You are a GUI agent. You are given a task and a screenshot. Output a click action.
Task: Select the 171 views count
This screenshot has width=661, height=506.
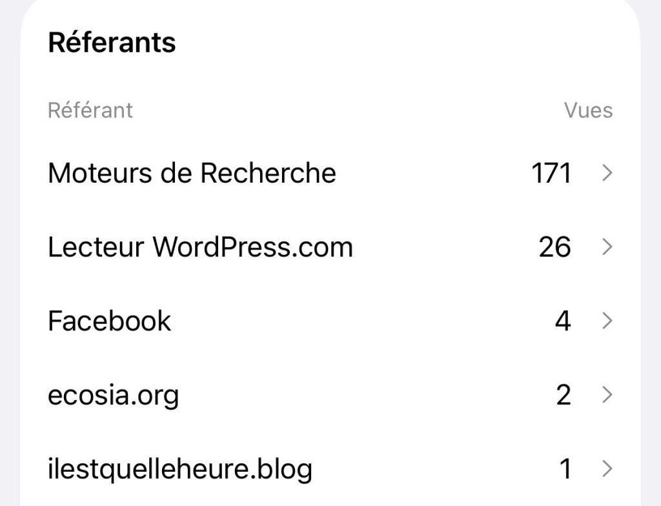[x=553, y=172]
